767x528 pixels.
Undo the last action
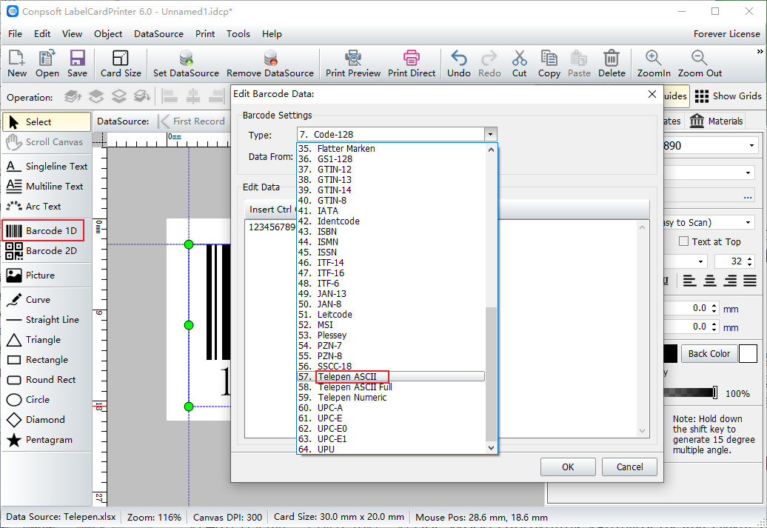coord(459,64)
